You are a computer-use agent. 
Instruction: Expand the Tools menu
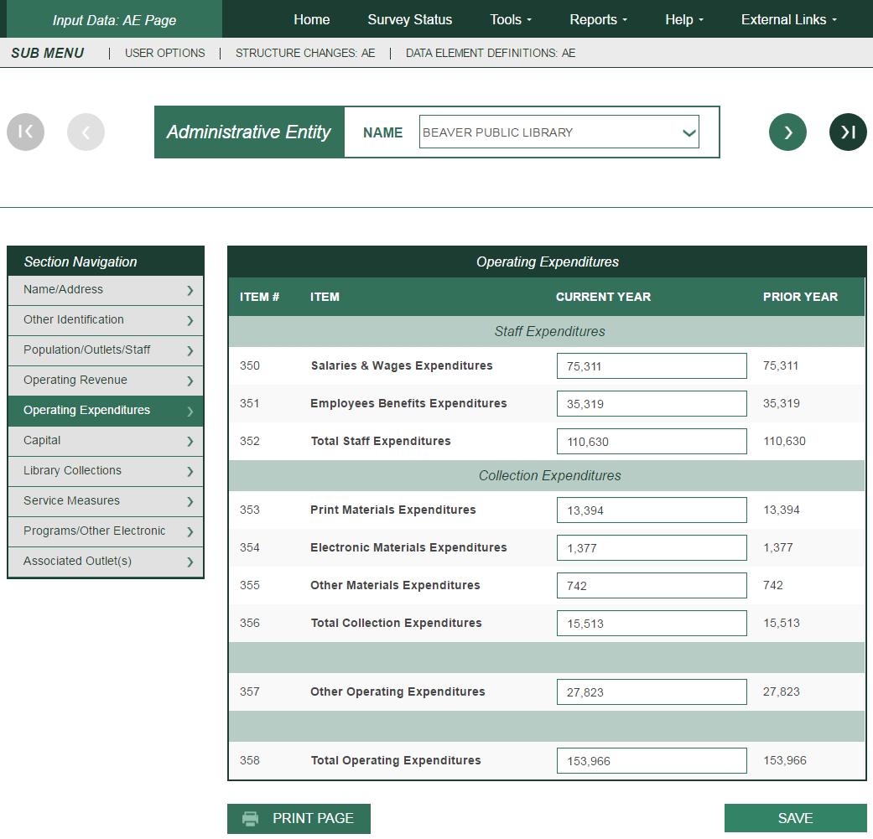511,19
